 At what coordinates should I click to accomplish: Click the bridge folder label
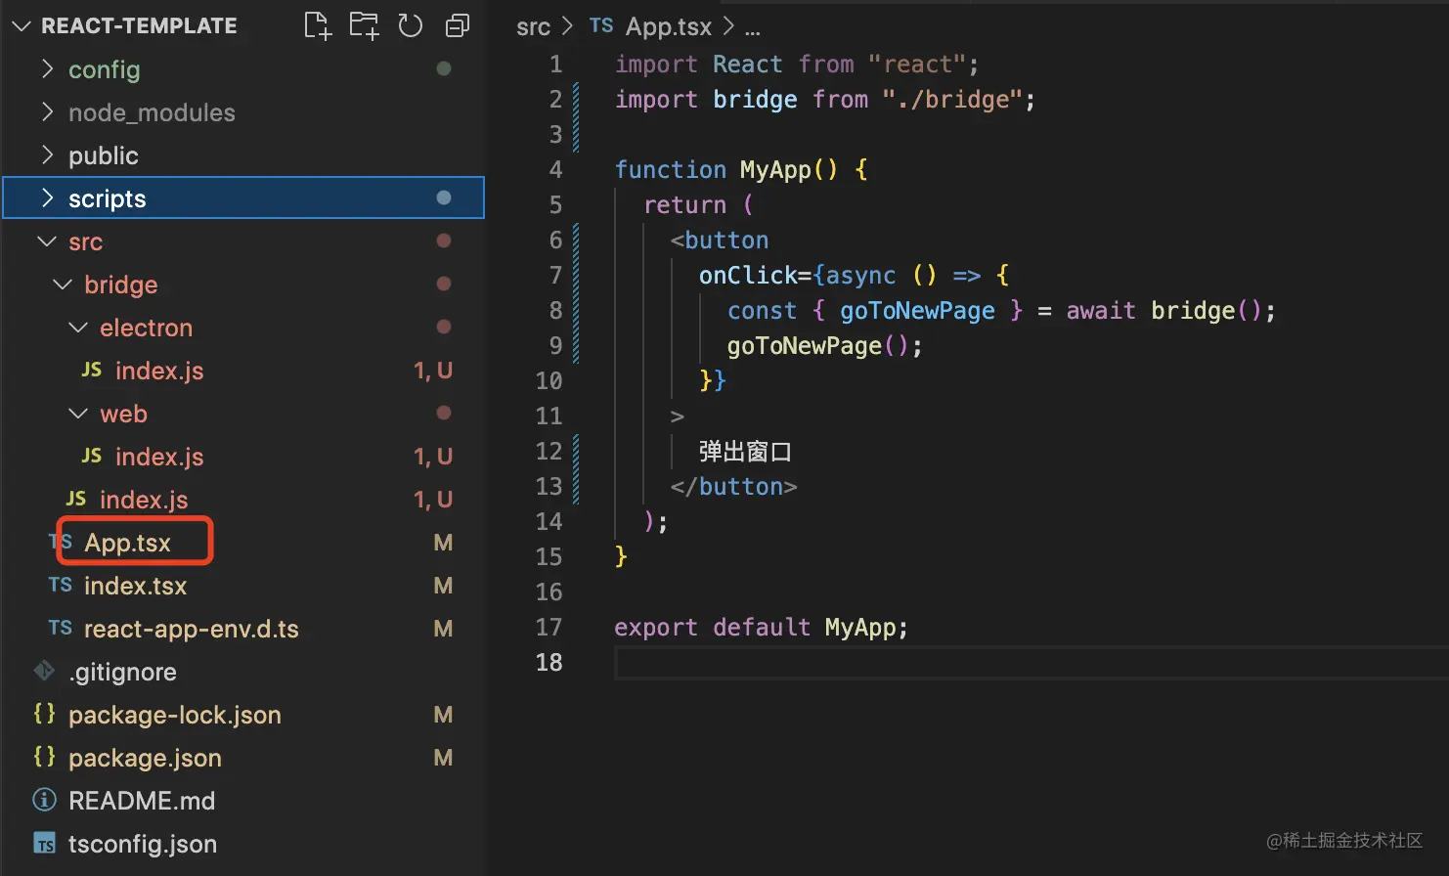121,285
